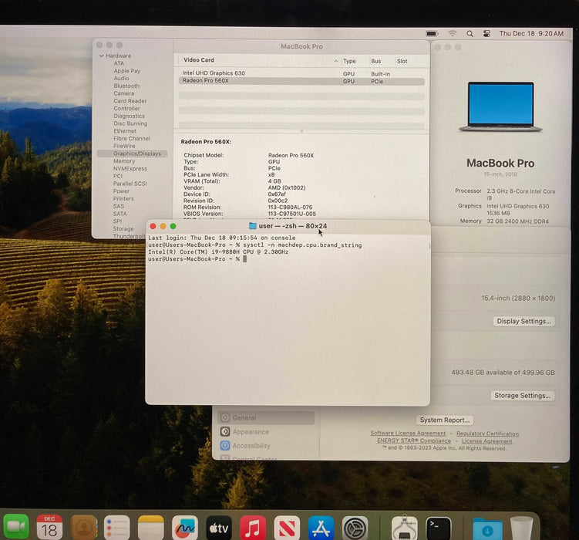
Task: Open Calendar showing Dec 18 in Dock
Action: pyautogui.click(x=49, y=527)
